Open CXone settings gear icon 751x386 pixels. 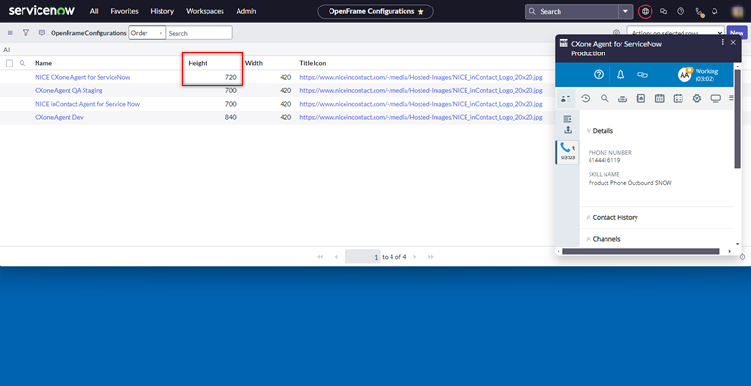697,98
